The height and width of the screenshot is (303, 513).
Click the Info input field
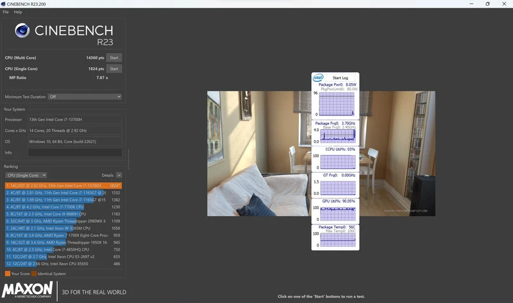tap(75, 152)
